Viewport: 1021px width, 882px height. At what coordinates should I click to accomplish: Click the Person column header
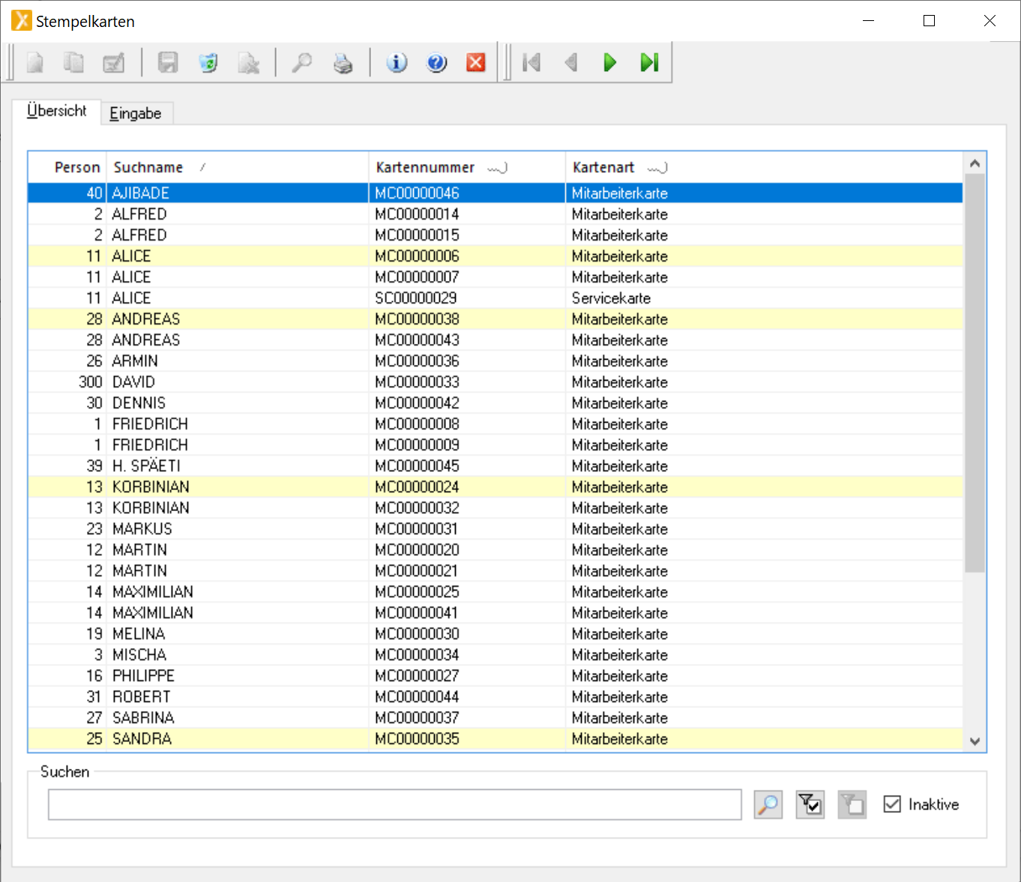point(76,167)
